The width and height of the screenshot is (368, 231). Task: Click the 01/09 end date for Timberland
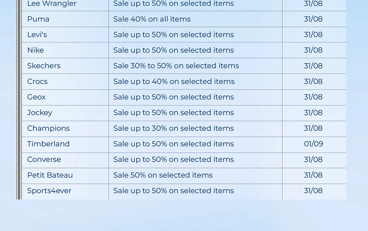[x=314, y=144]
